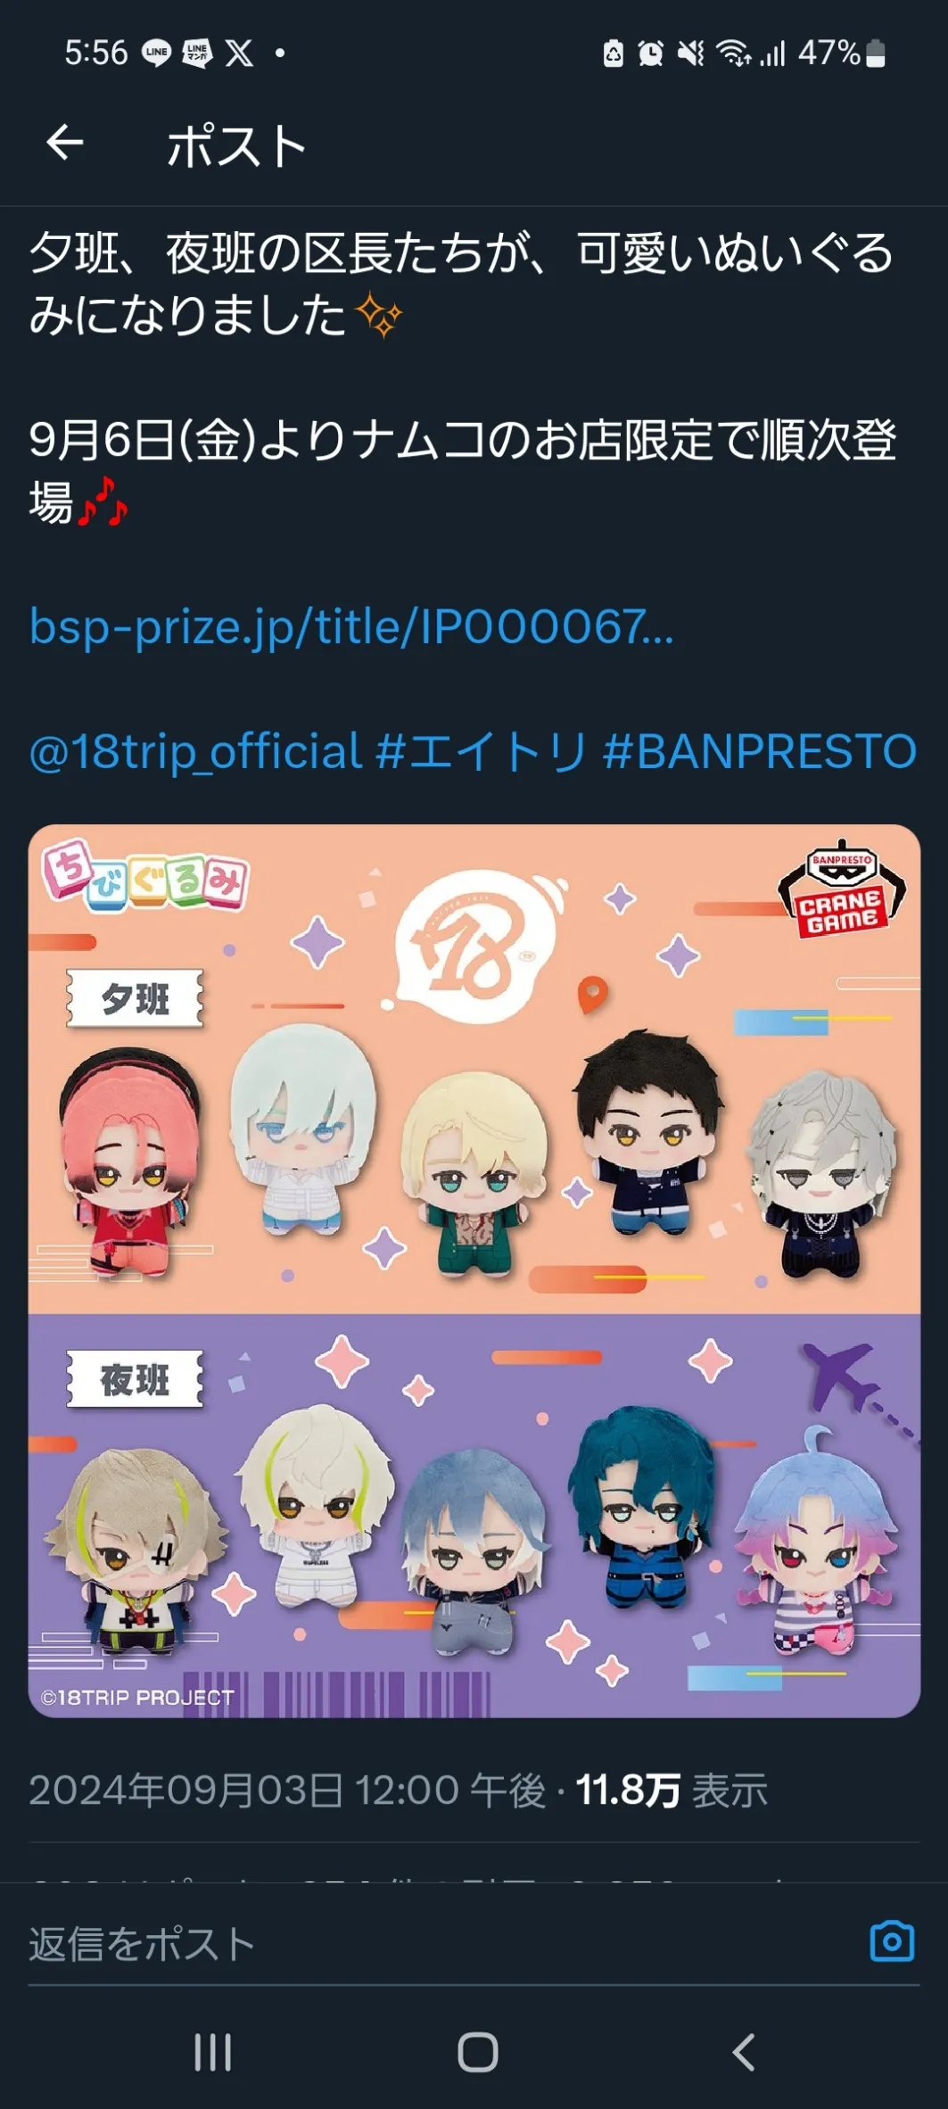The height and width of the screenshot is (2109, 948).
Task: Open the bsp-prize.jp link
Action: 351,626
